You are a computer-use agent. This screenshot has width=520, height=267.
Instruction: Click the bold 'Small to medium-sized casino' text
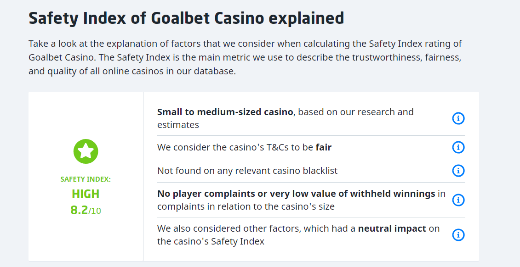pyautogui.click(x=225, y=112)
